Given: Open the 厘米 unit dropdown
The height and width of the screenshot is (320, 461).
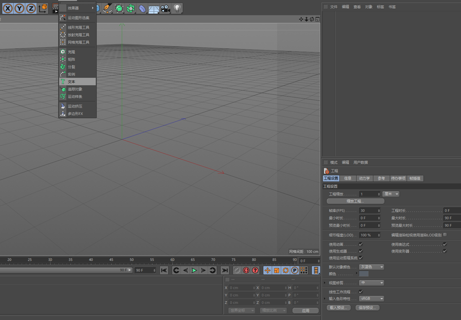Looking at the screenshot, I should coord(391,194).
